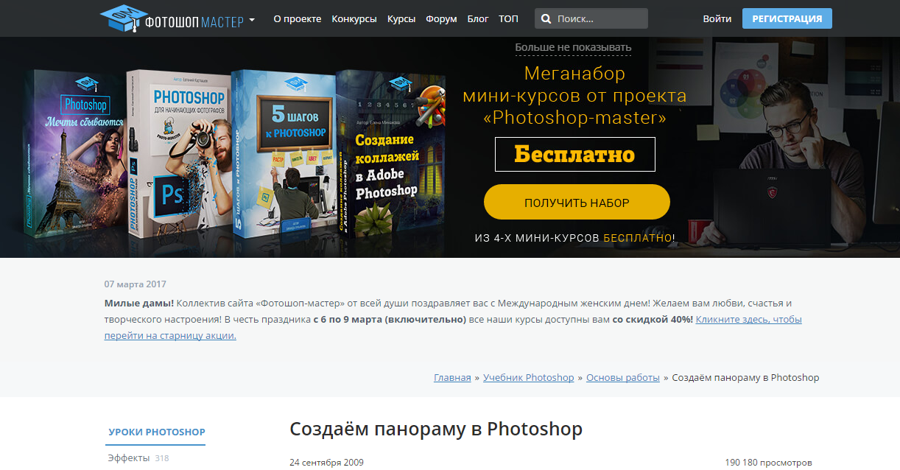Click the Фотошоп Мастер graduation cap logo
The height and width of the screenshot is (470, 900).
coord(172,18)
